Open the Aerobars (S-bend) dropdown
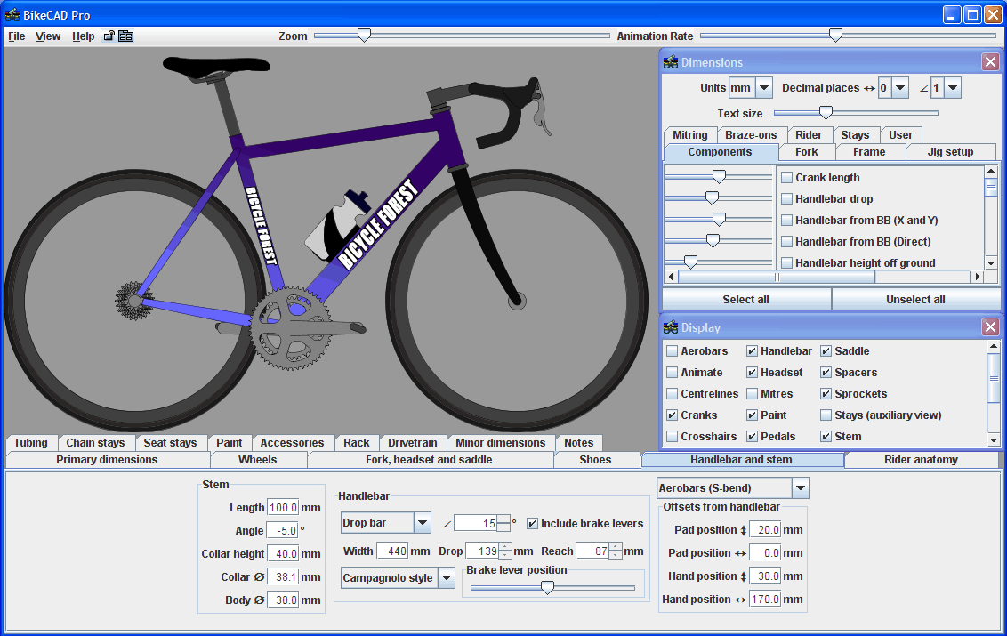Viewport: 1007px width, 636px height. coord(801,488)
